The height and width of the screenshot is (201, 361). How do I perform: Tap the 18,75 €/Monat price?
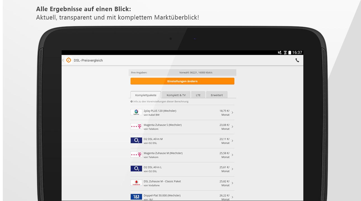tap(224, 113)
